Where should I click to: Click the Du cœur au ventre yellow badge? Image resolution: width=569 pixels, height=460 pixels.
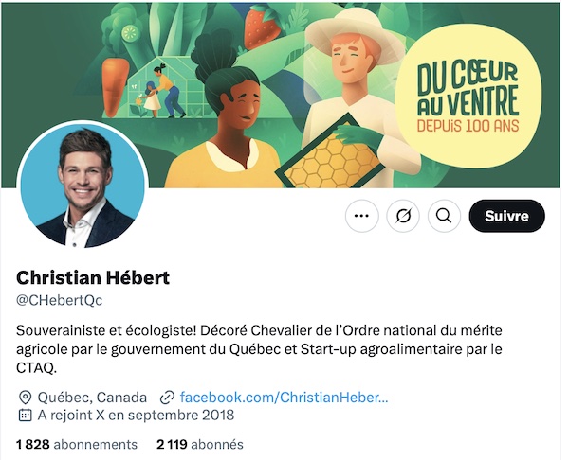[x=468, y=97]
